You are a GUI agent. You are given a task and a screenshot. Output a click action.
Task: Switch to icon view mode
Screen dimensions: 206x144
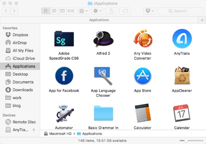pyautogui.click(x=46, y=11)
